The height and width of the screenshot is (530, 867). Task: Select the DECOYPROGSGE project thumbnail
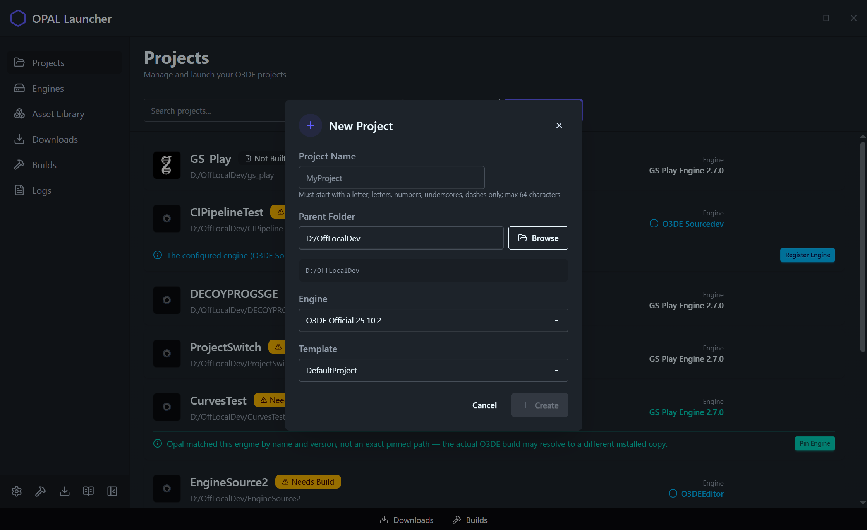point(167,300)
